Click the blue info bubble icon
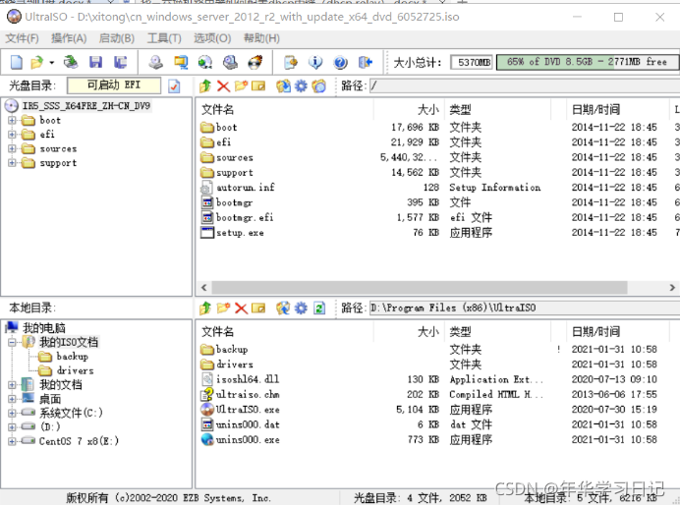680x506 pixels. click(315, 63)
